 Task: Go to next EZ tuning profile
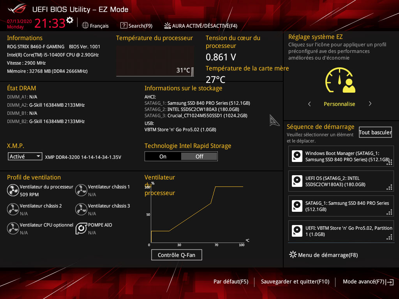(x=370, y=104)
